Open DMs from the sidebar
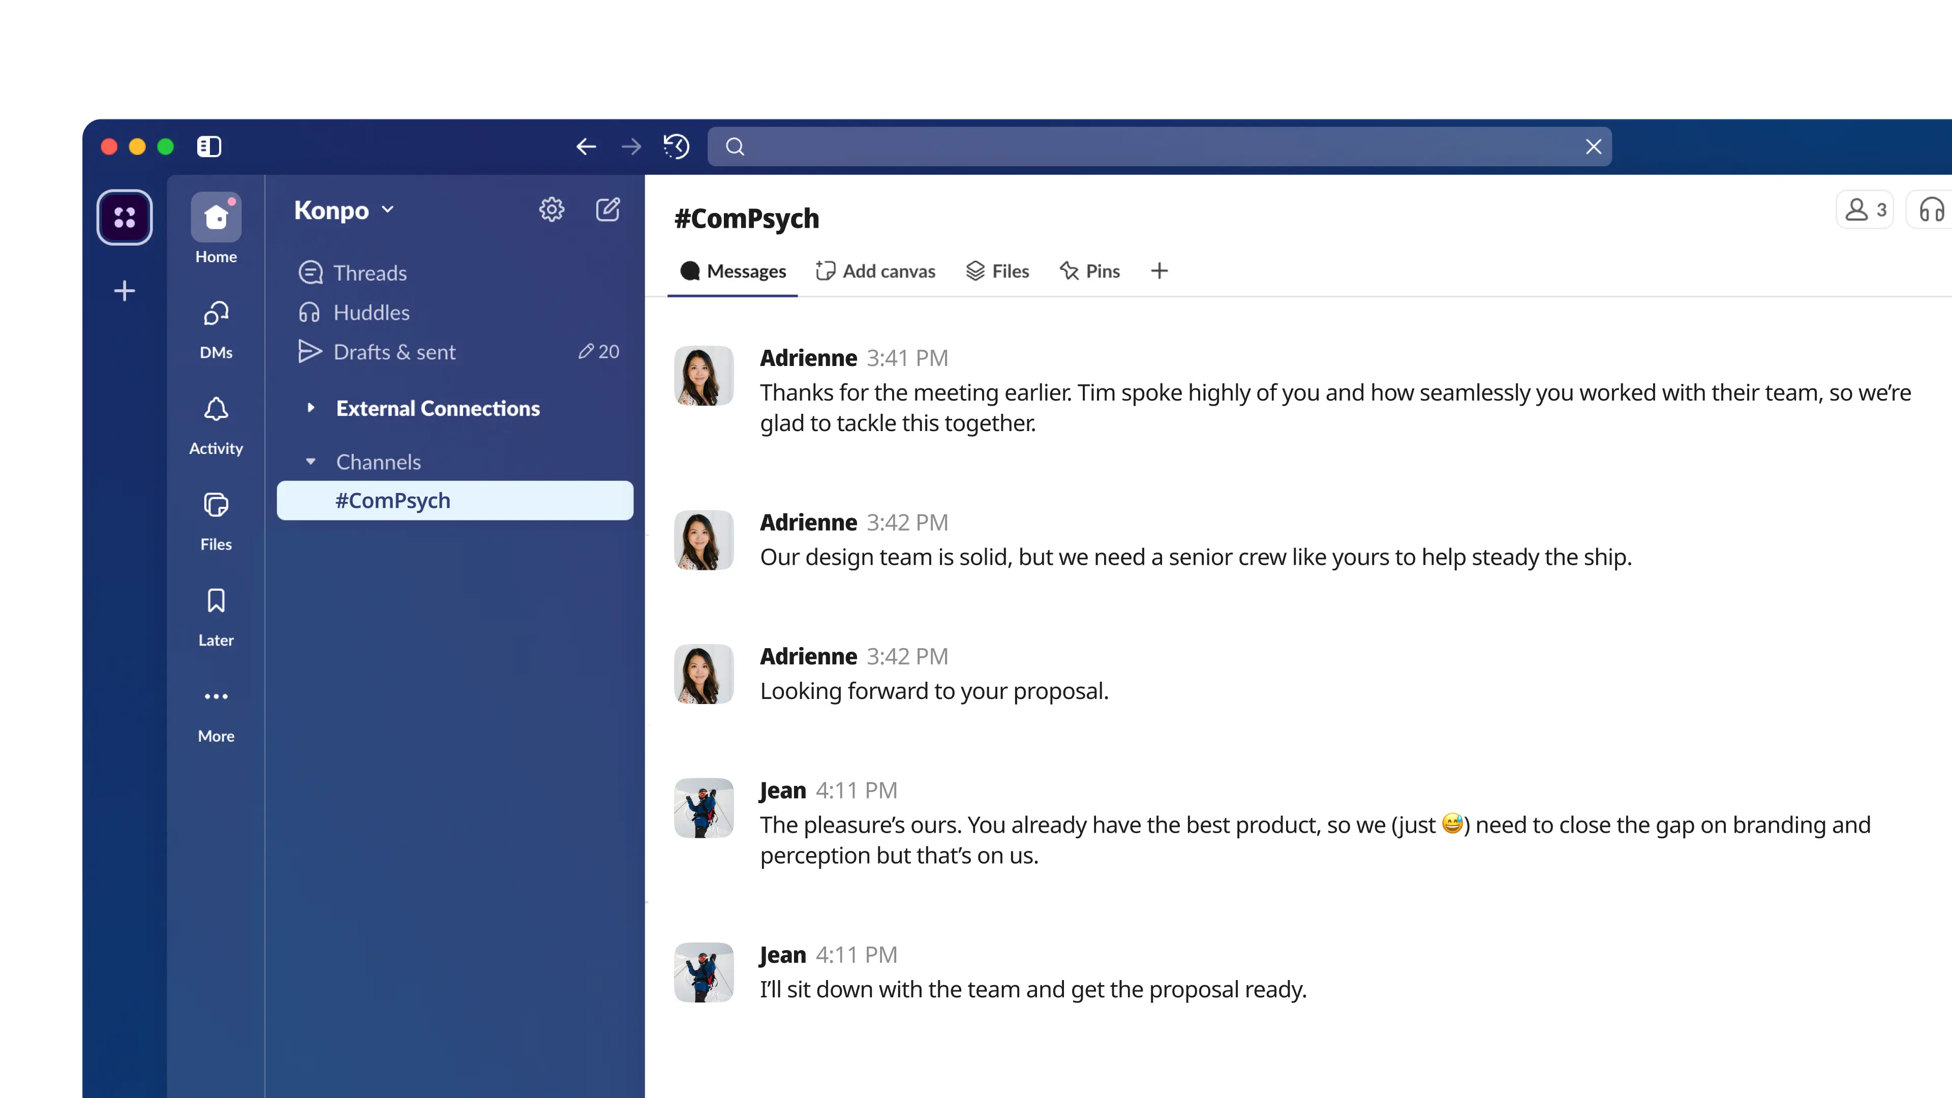Image resolution: width=1952 pixels, height=1098 pixels. pos(216,329)
